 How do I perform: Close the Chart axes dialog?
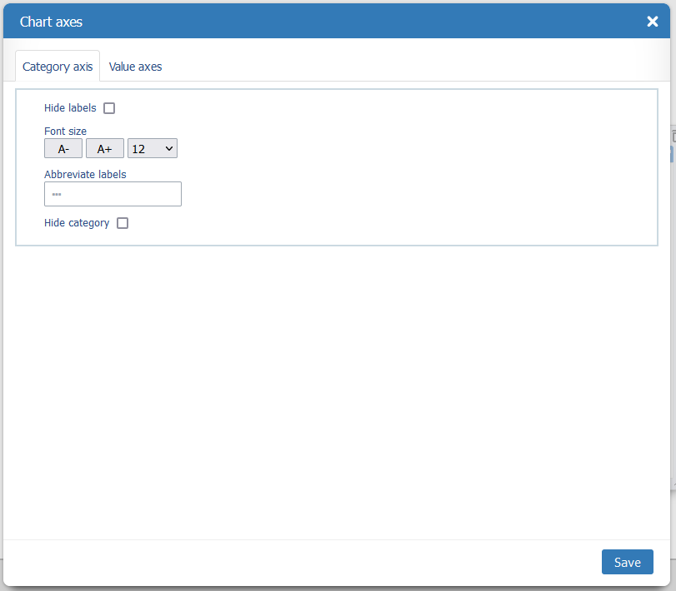(x=652, y=22)
